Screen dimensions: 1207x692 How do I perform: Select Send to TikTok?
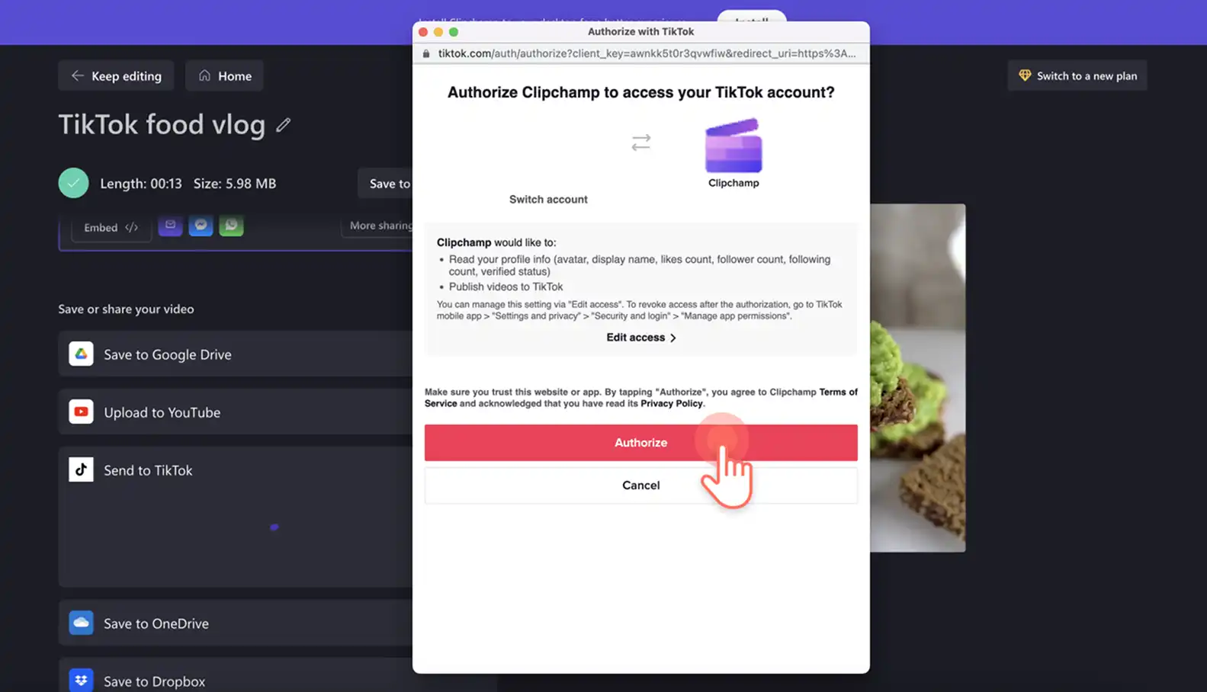coord(236,469)
